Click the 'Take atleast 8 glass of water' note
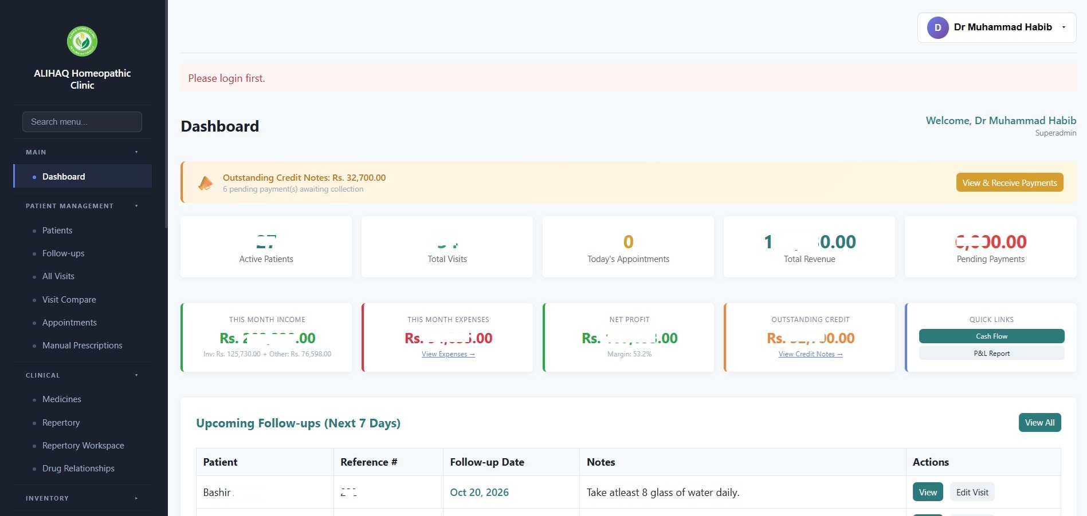Viewport: 1087px width, 516px height. (663, 493)
